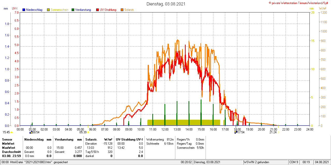The image size is (331, 165).
Task: Click the red UV-Strahlung legend swatch
Action: click(97, 10)
